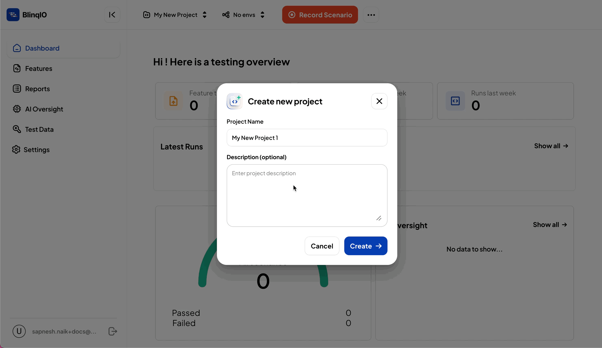Click the Record Scenario button icon
The width and height of the screenshot is (602, 348).
pos(291,15)
